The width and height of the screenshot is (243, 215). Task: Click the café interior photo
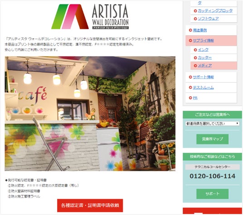pyautogui.click(x=90, y=114)
